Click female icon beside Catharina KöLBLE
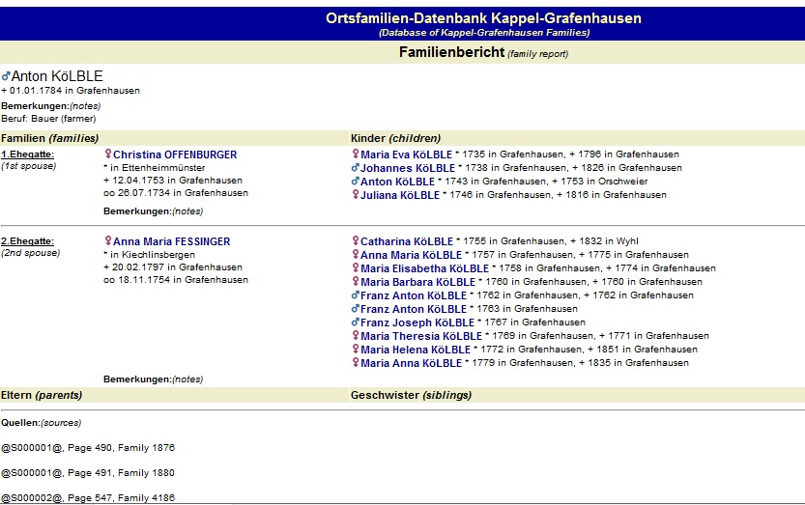The height and width of the screenshot is (505, 805). (356, 241)
